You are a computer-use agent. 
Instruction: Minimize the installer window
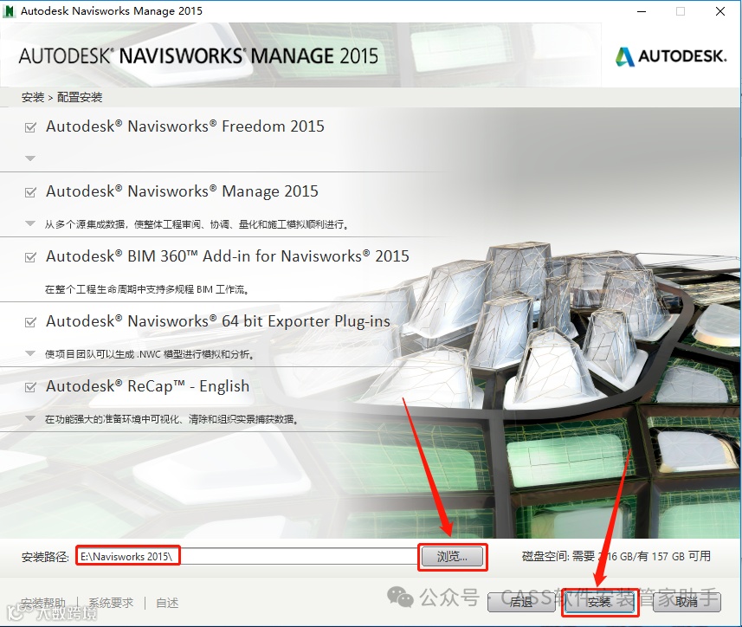coord(642,11)
